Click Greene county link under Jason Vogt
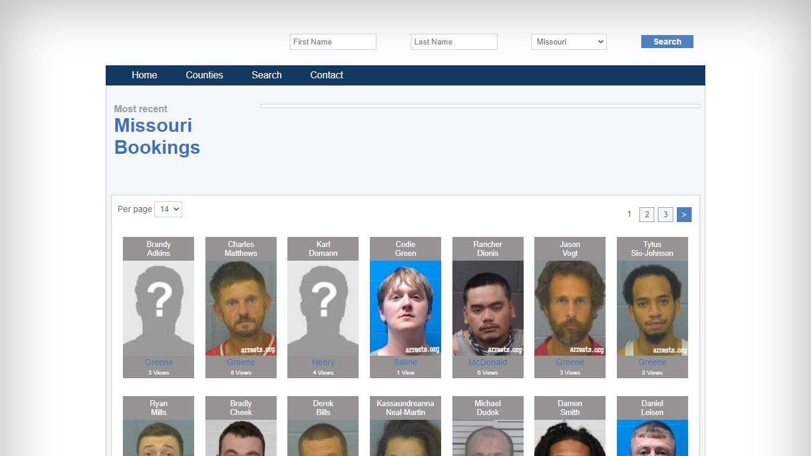 coord(570,362)
